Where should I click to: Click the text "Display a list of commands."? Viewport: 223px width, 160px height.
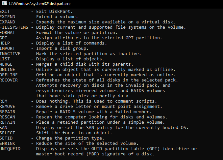tap(71, 43)
